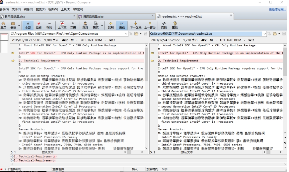Click the right pane browse folder icon
289x172 pixels.
(x=275, y=34)
